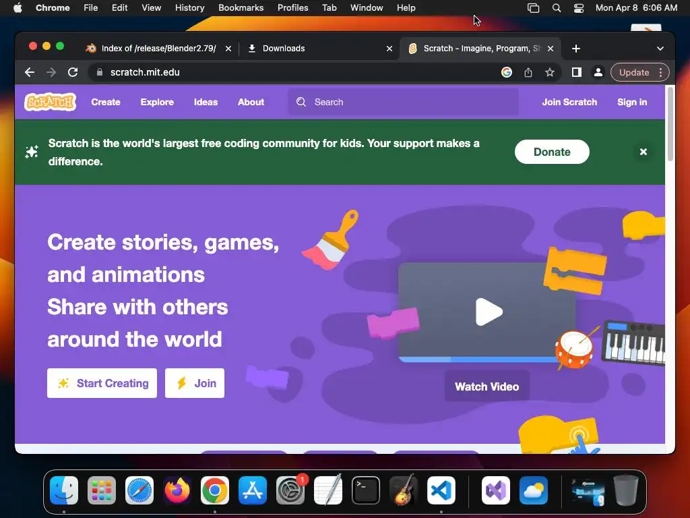Click the Google icon in address bar
This screenshot has height=518, width=690.
click(507, 72)
